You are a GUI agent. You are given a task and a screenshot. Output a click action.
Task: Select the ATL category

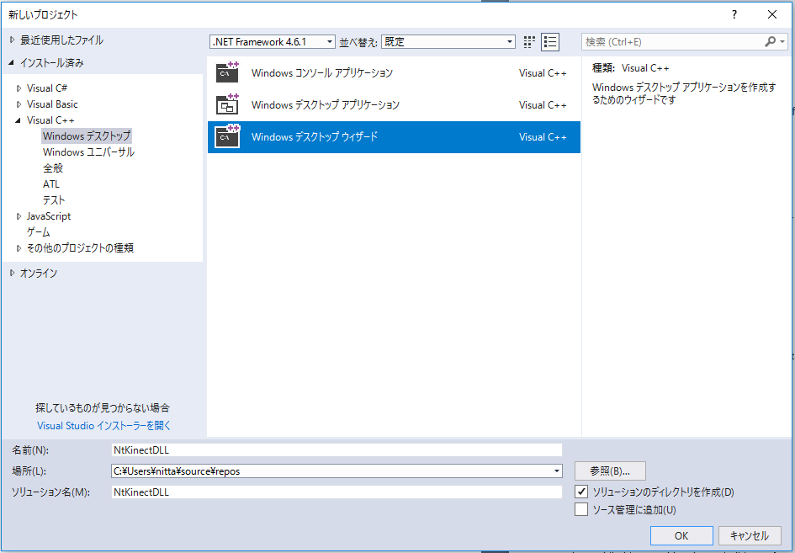coord(51,184)
